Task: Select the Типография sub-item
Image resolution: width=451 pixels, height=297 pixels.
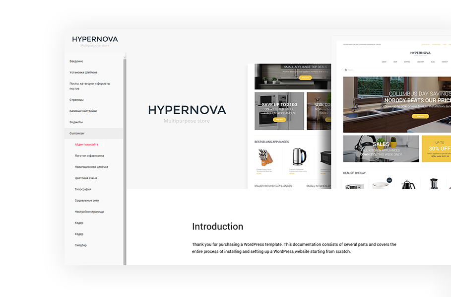Action: click(83, 190)
